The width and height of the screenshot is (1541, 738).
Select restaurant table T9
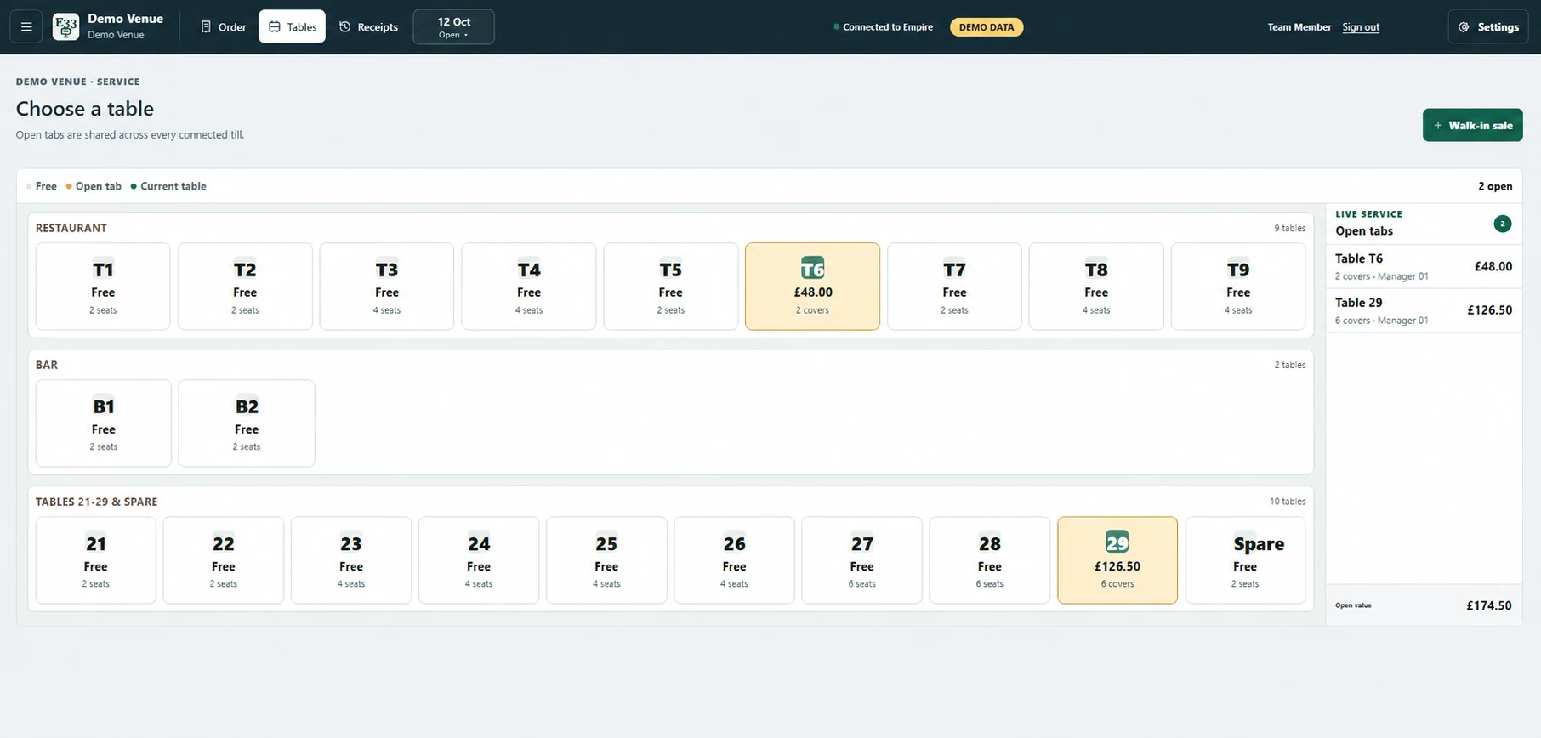[x=1238, y=287]
